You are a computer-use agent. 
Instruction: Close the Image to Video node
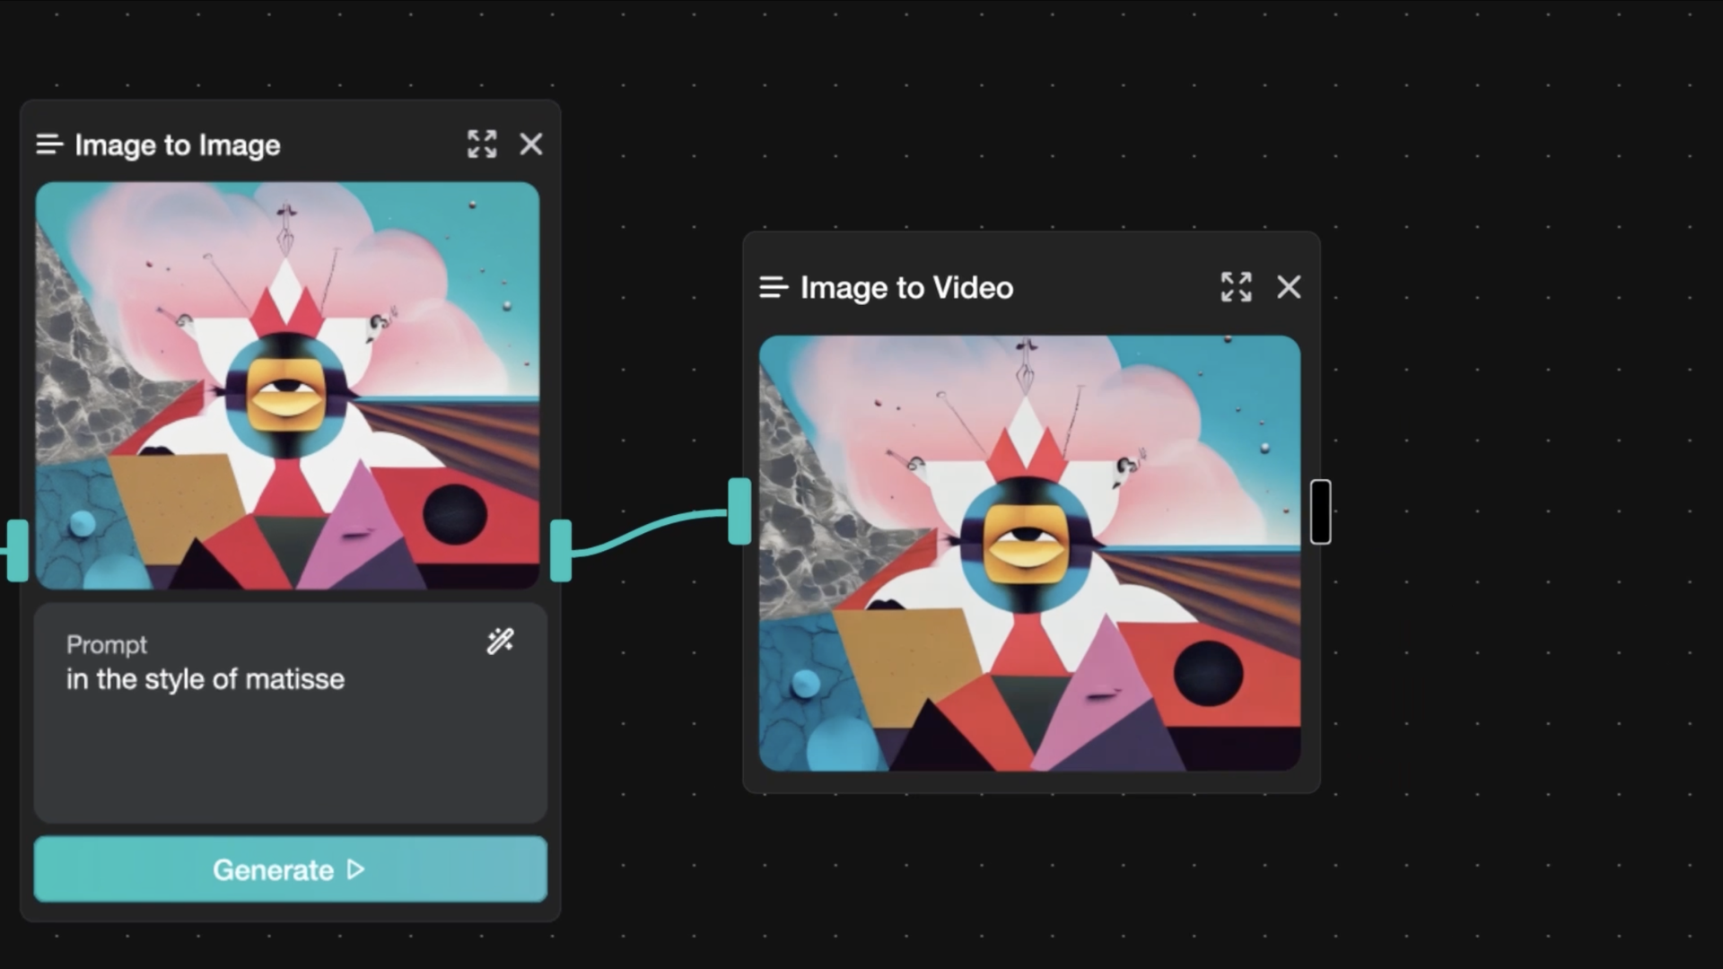(x=1289, y=287)
